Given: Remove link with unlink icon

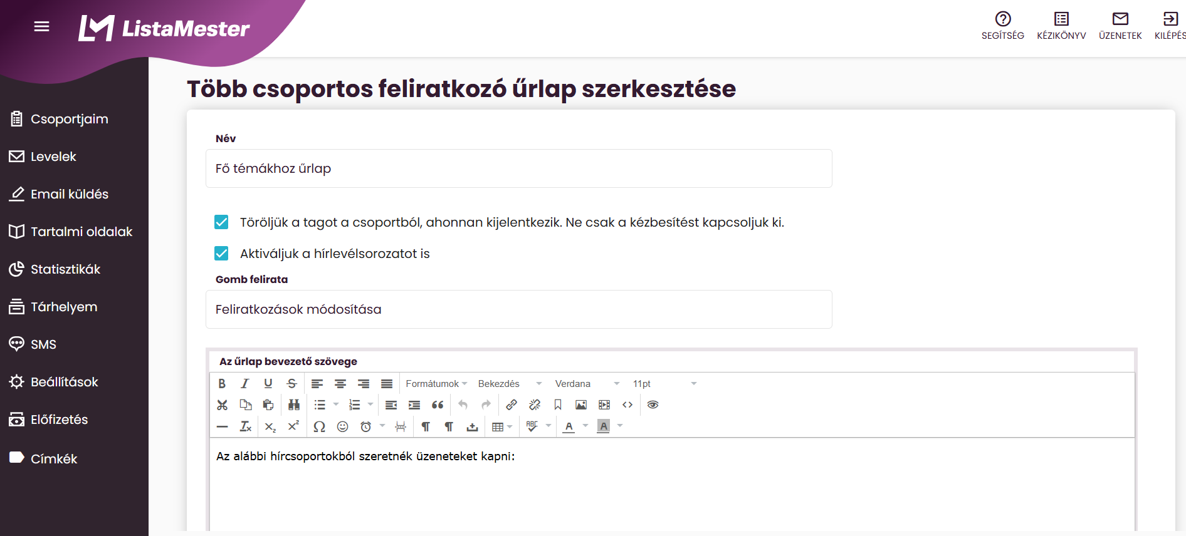Looking at the screenshot, I should coord(535,405).
